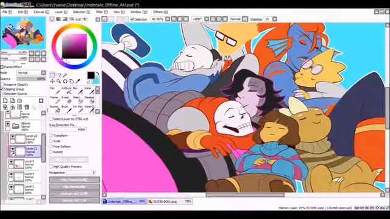This screenshot has width=390, height=219.
Task: Select the Transform radio option
Action: [x=51, y=136]
